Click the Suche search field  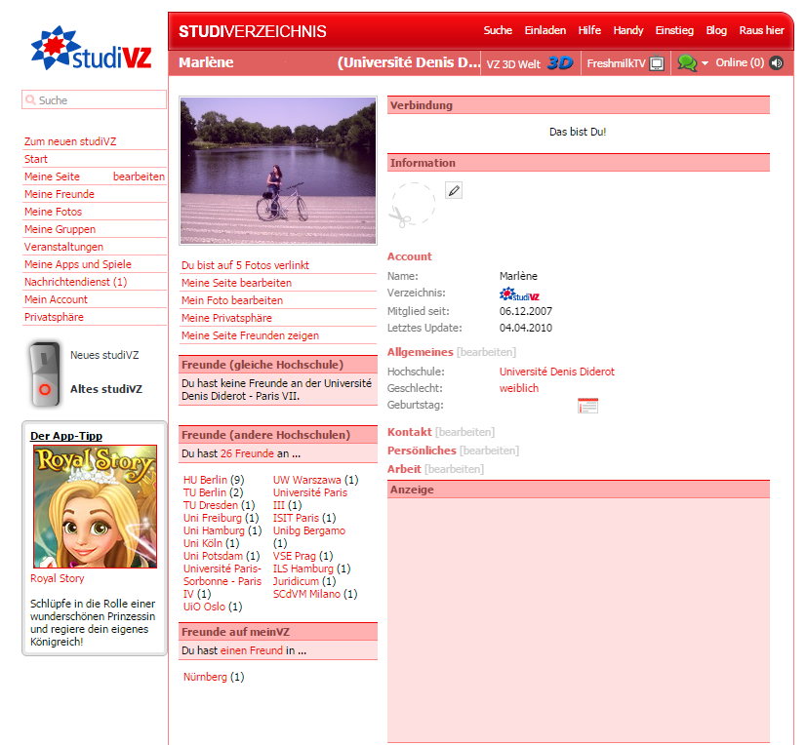click(x=95, y=99)
